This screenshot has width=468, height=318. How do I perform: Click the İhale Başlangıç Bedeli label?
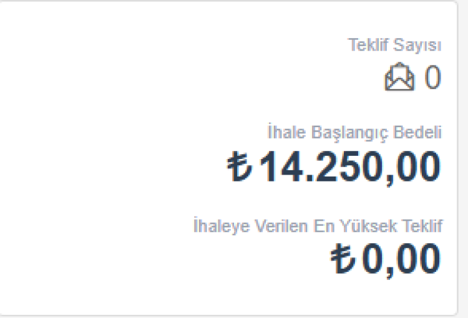(x=354, y=133)
